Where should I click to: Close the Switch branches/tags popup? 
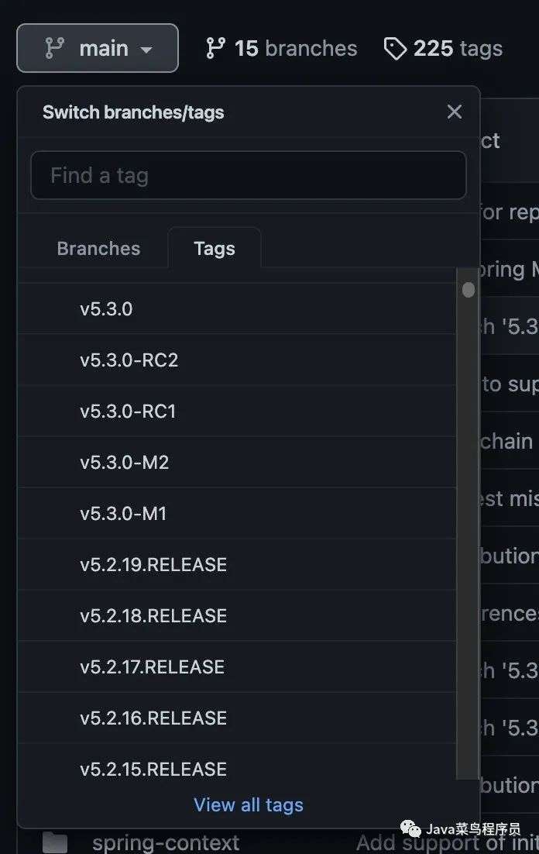click(454, 112)
